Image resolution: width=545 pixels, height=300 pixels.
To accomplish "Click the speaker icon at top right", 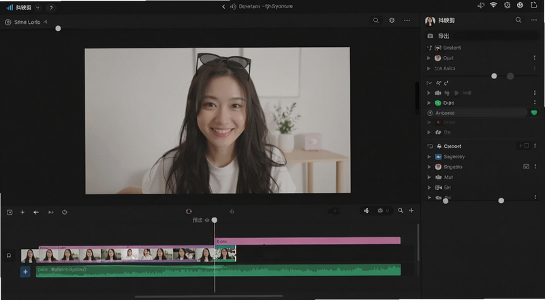I will (481, 5).
